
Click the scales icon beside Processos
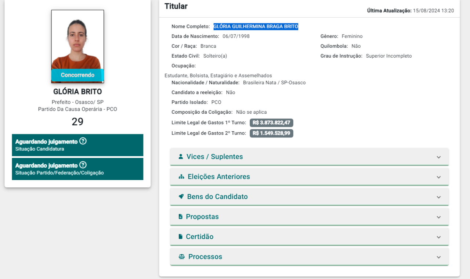pos(182,257)
